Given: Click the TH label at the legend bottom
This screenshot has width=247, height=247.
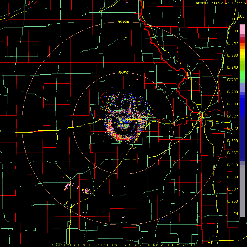Looking at the screenshot, I should [x=236, y=214].
